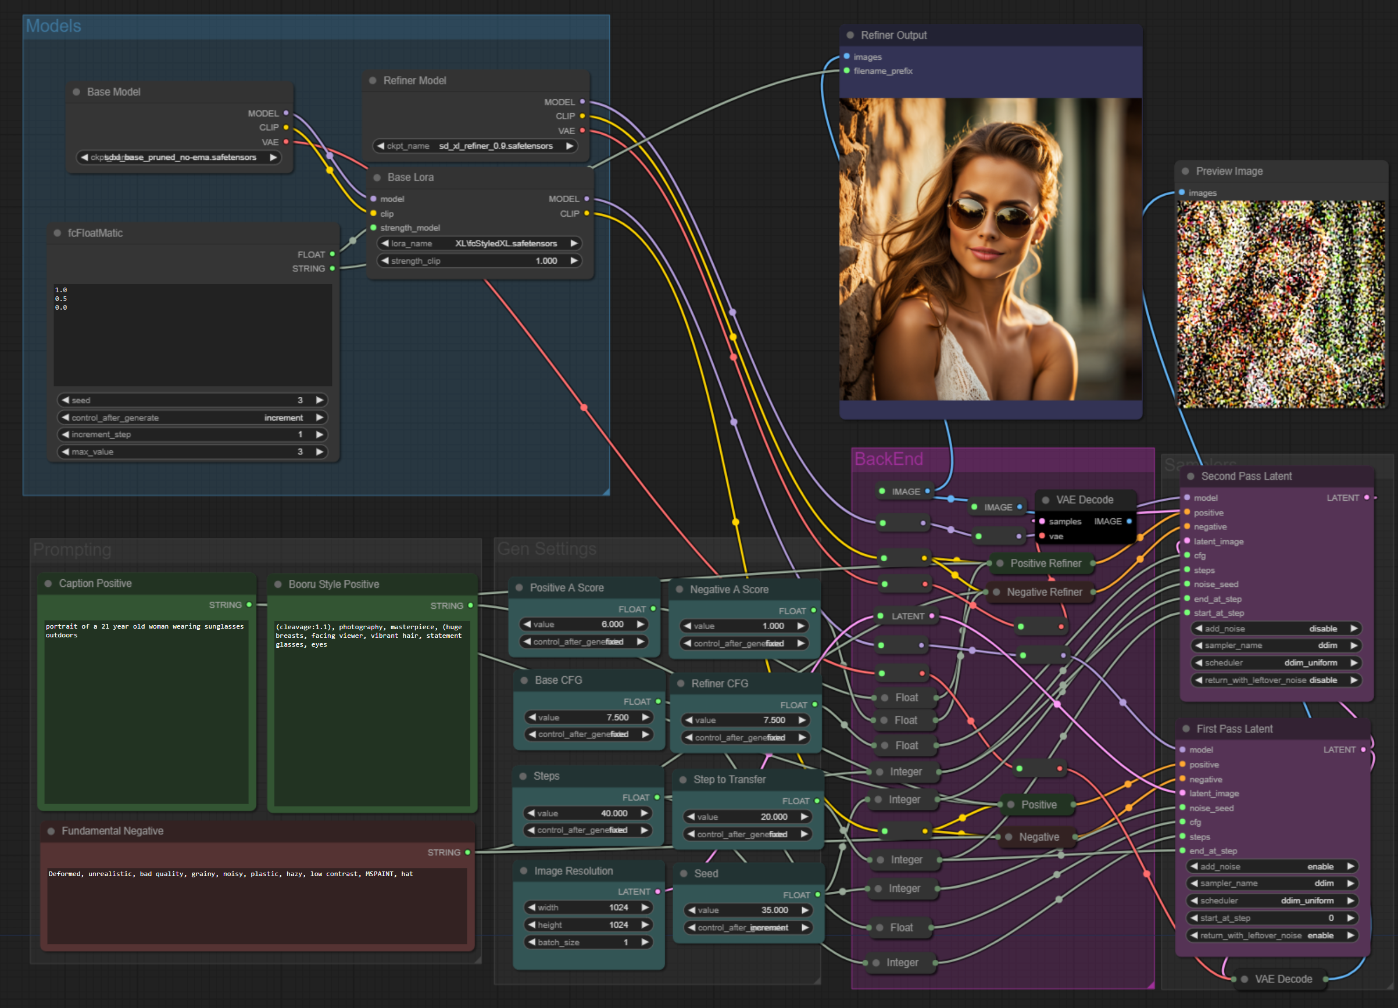The image size is (1398, 1008).
Task: Click the Base Model collapse dot
Action: click(x=76, y=92)
